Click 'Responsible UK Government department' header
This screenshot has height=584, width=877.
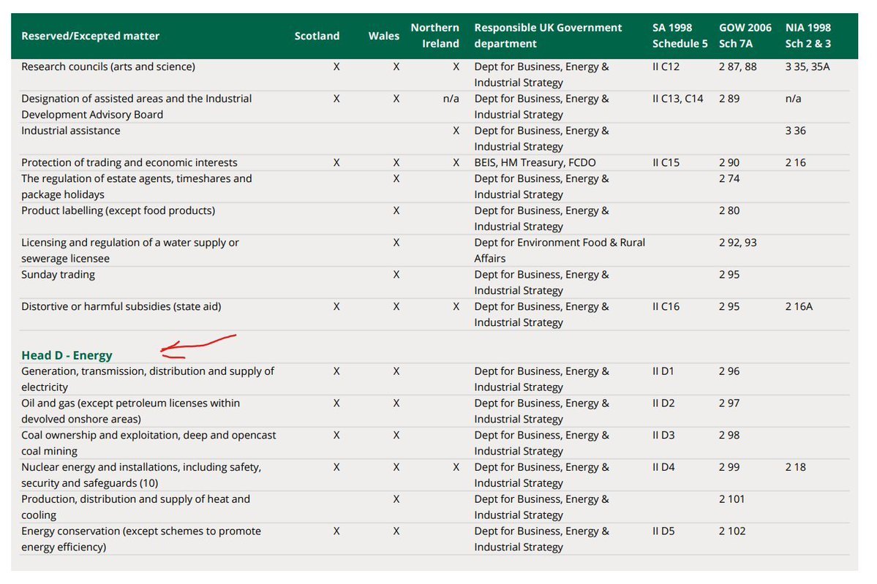[x=548, y=36]
